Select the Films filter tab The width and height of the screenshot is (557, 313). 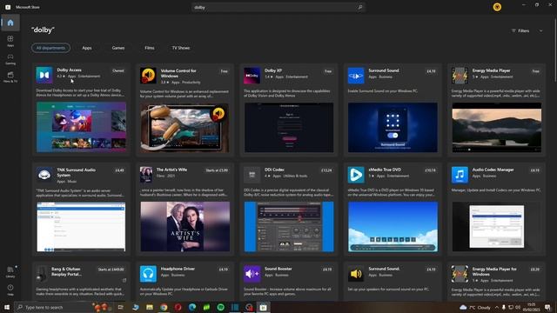[150, 48]
